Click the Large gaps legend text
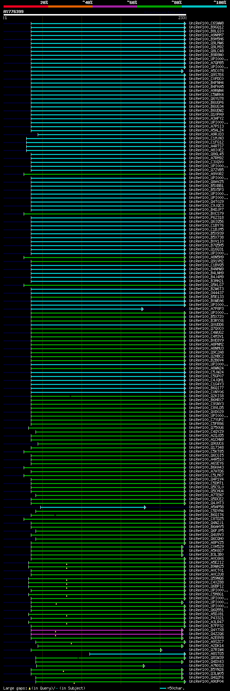This screenshot has height=691, width=230. point(44,688)
